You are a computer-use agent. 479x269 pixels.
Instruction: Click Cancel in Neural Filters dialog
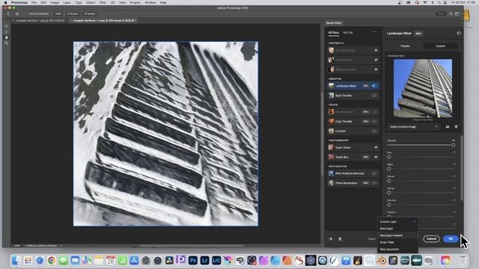(431, 239)
